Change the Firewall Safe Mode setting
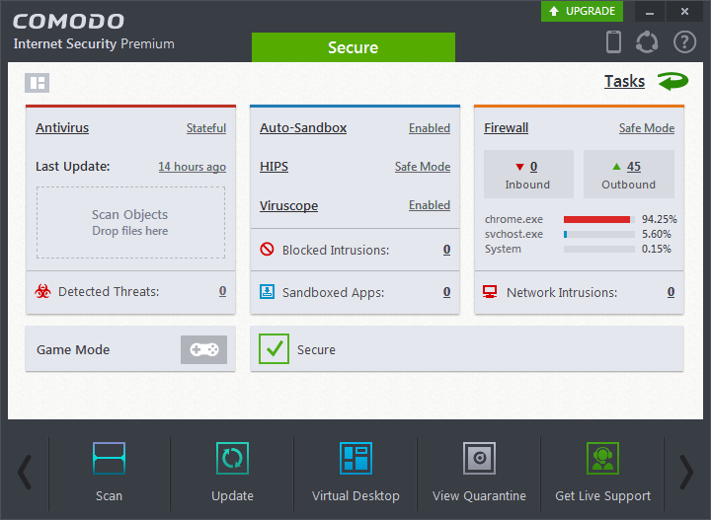The image size is (711, 520). point(647,128)
